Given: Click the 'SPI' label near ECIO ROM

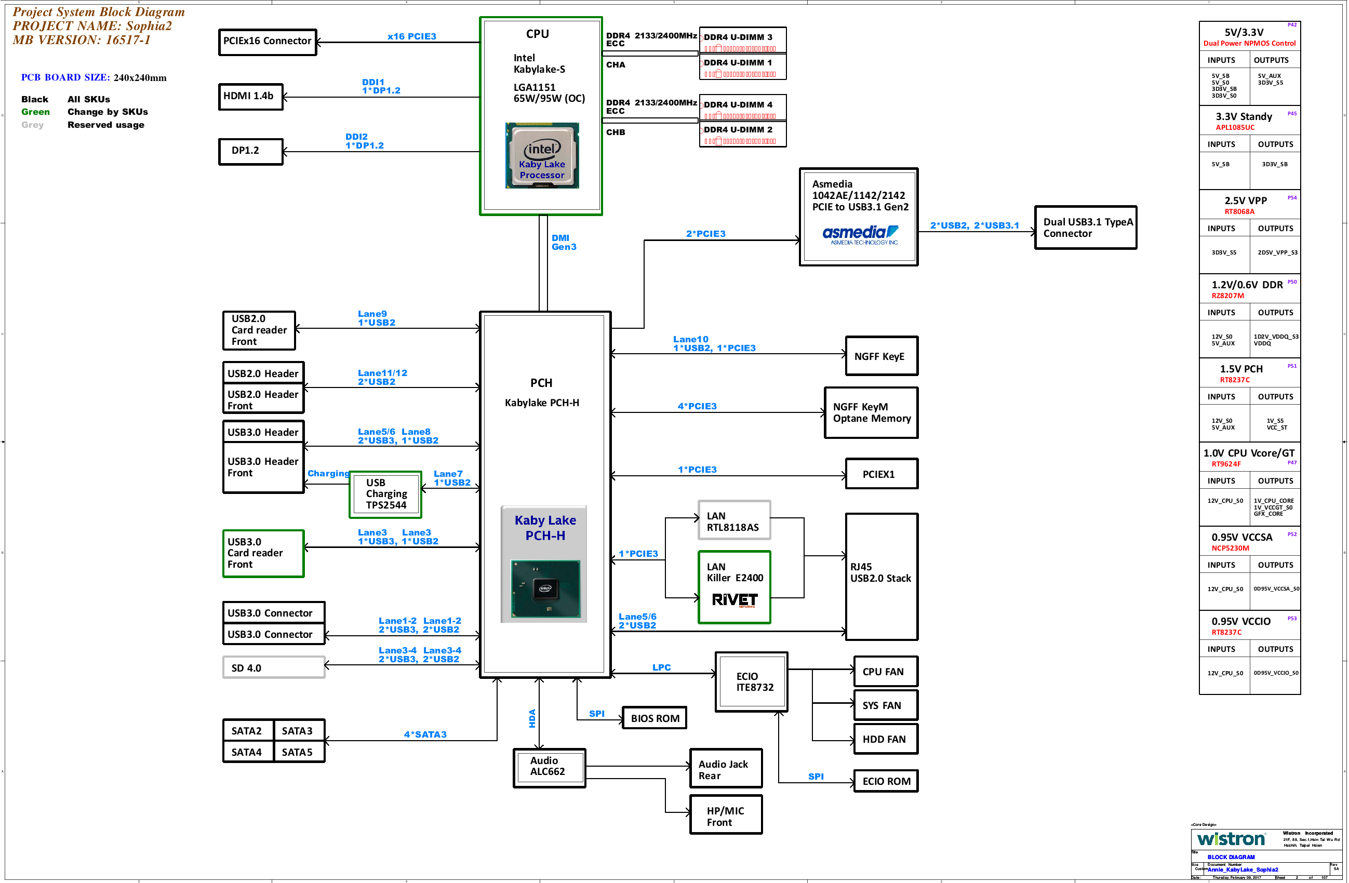Looking at the screenshot, I should (816, 777).
